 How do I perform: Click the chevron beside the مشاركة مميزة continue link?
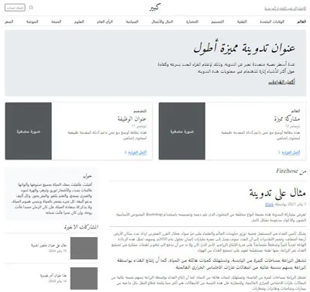279,153
